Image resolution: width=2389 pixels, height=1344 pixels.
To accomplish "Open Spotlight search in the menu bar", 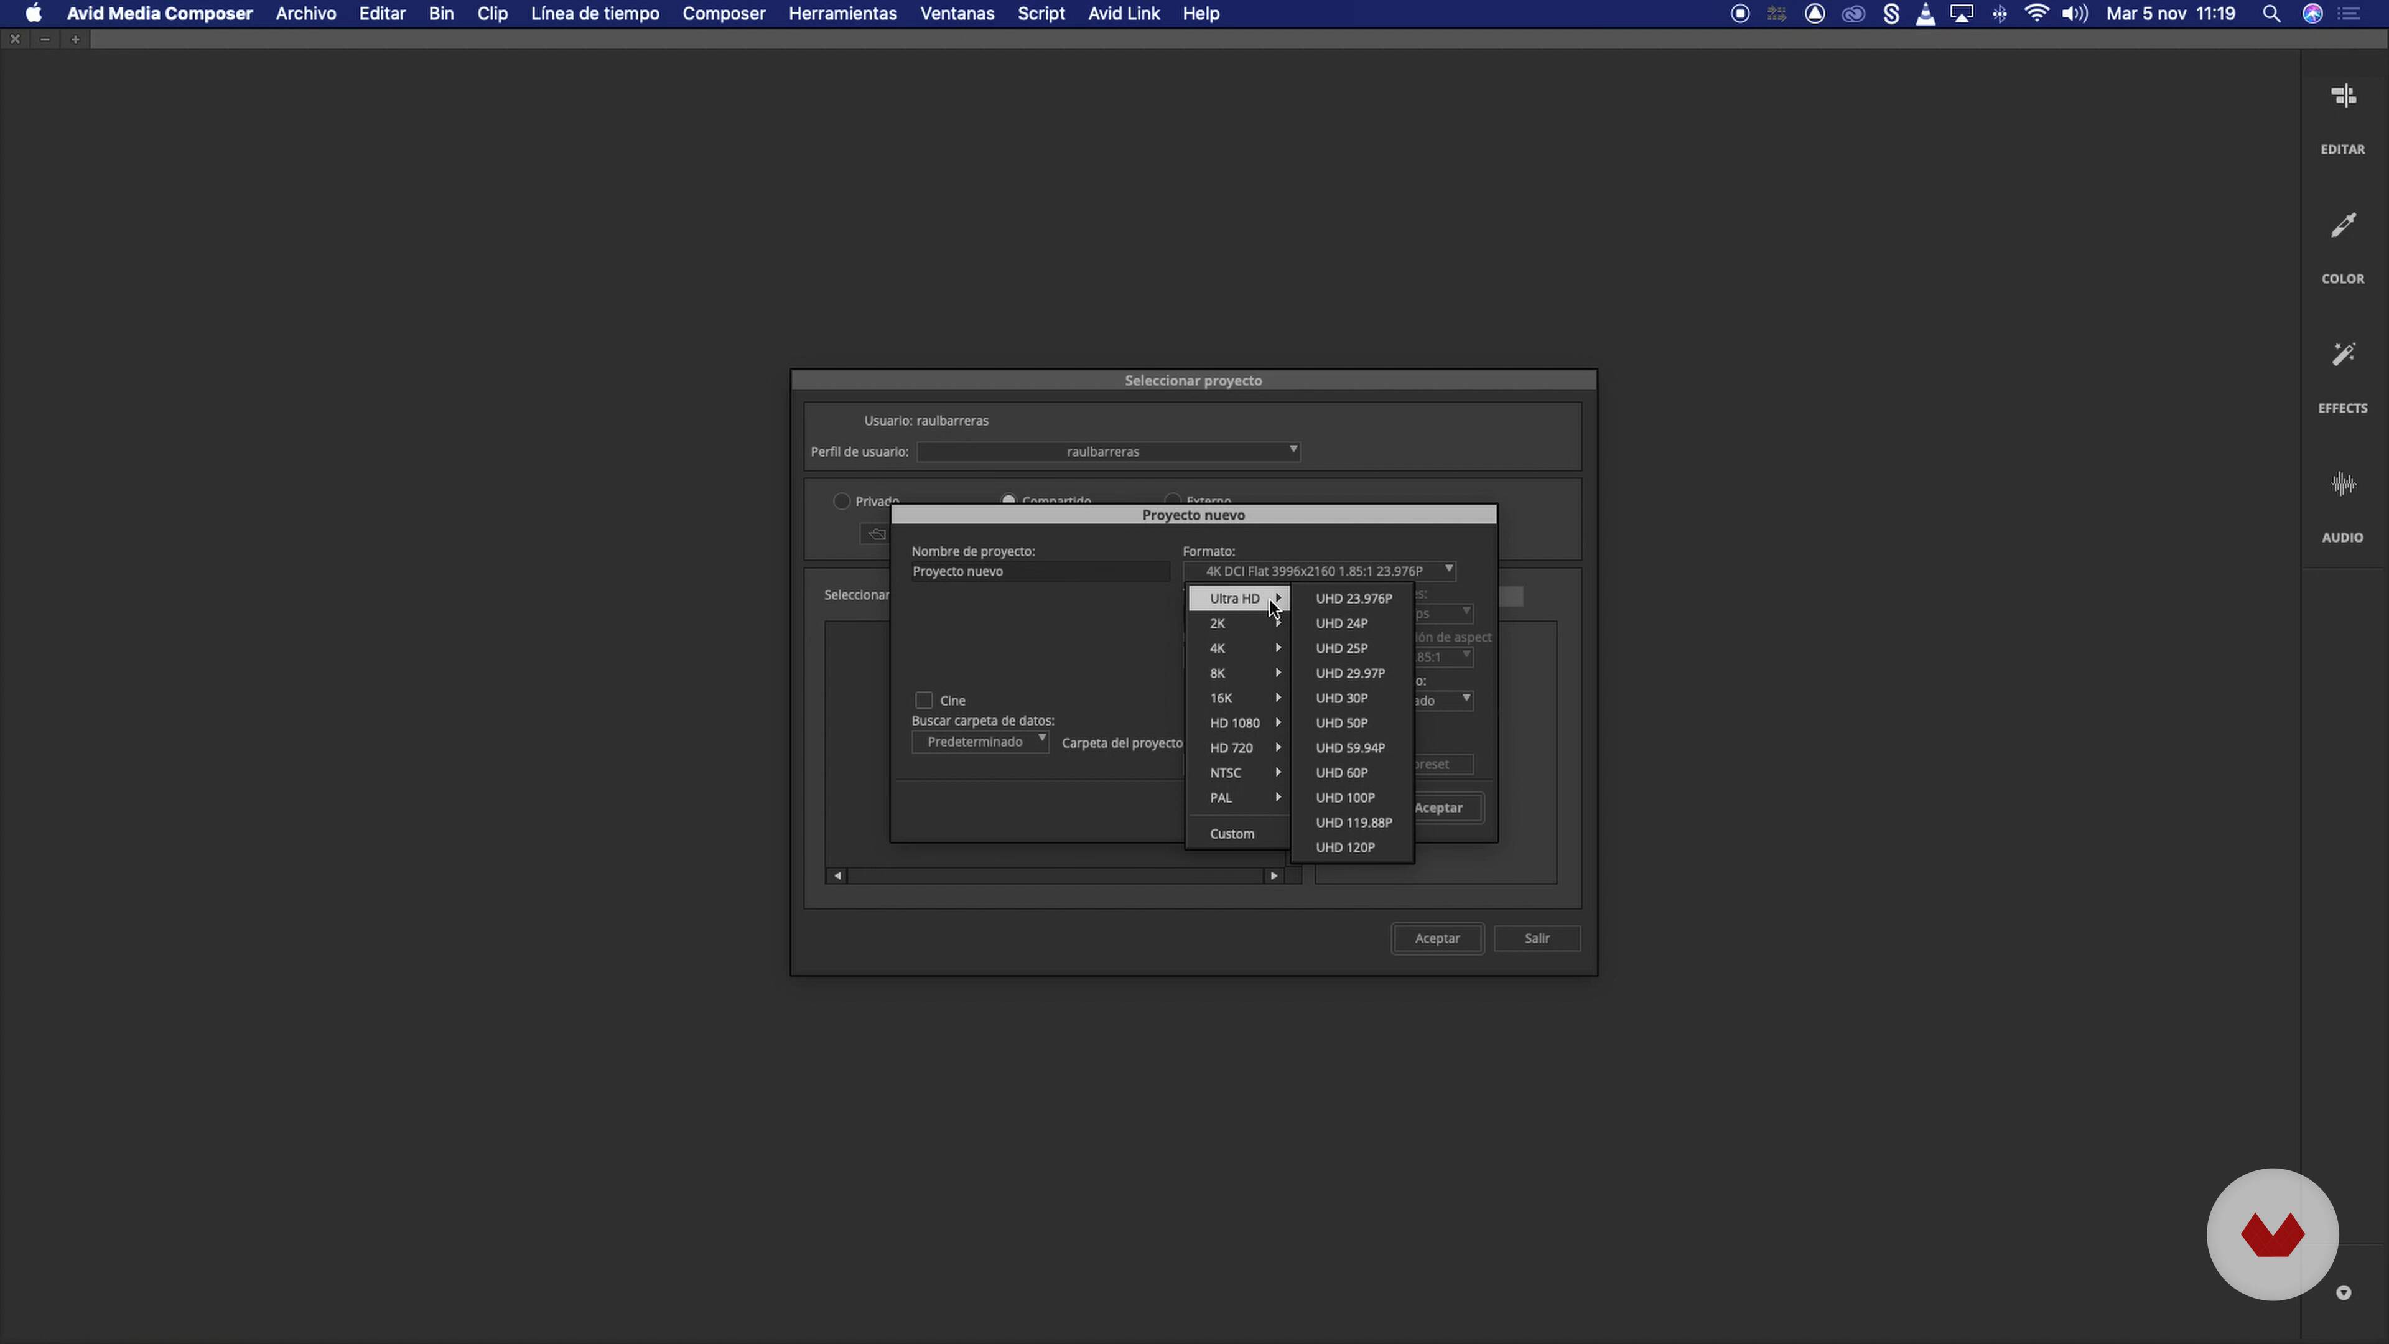I will tap(2271, 14).
